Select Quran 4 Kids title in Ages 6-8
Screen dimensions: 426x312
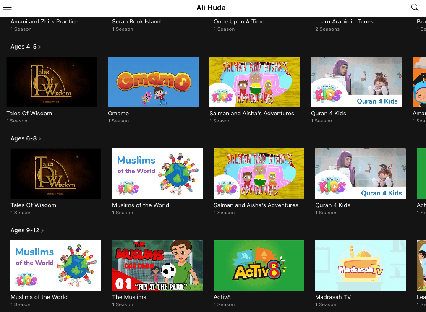click(332, 205)
